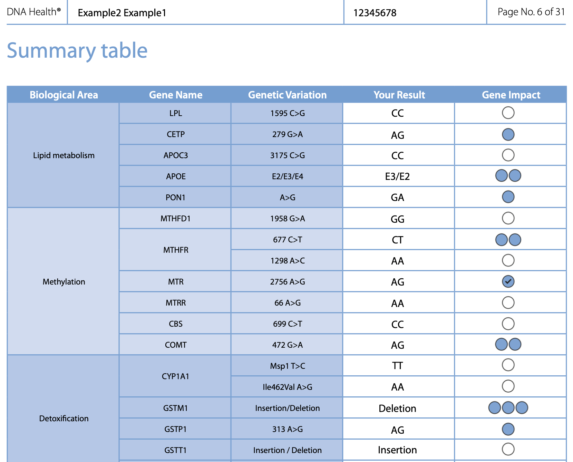The height and width of the screenshot is (462, 573).
Task: Click the empty impact circle for MTHFD1
Action: click(x=508, y=218)
